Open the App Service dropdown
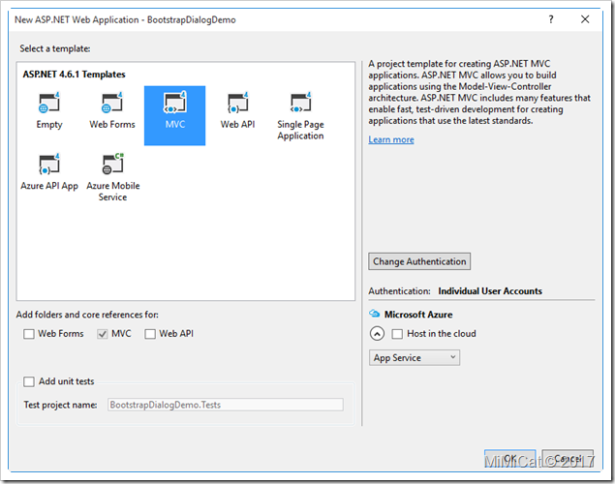615x484 pixels. (415, 357)
